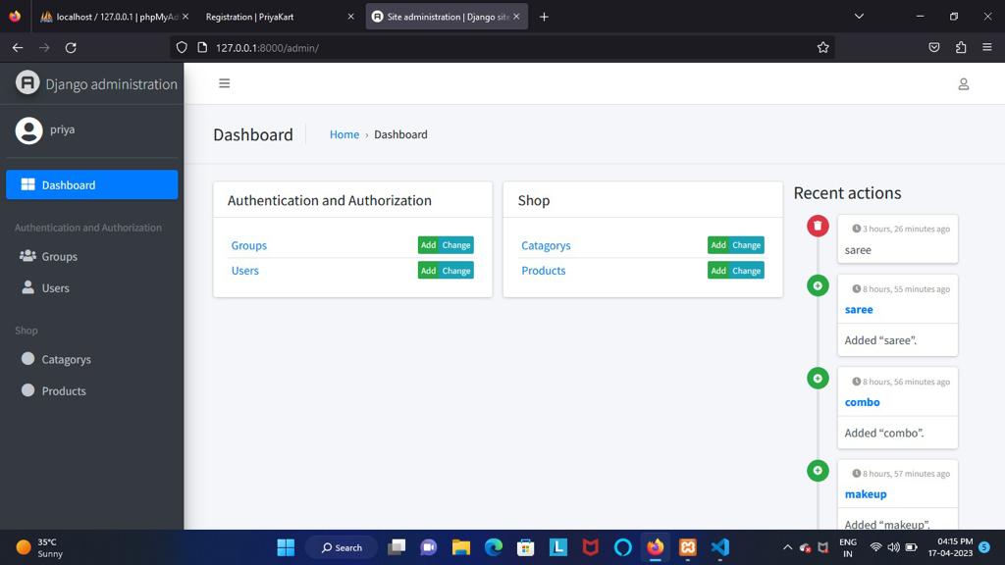Open volume settings from the system tray
The height and width of the screenshot is (565, 1005).
point(893,547)
